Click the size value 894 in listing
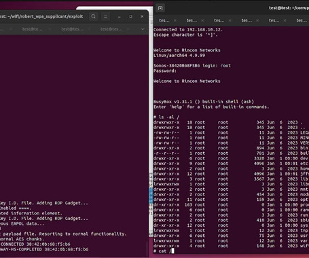This screenshot has height=258, width=309. coord(260,148)
